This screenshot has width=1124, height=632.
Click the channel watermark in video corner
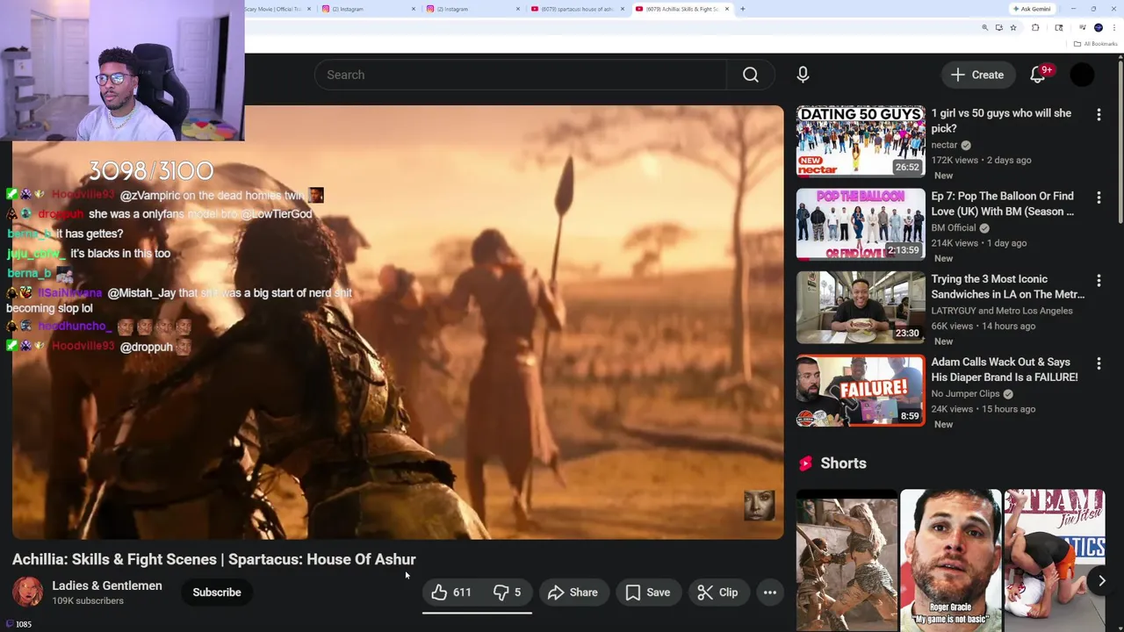759,506
